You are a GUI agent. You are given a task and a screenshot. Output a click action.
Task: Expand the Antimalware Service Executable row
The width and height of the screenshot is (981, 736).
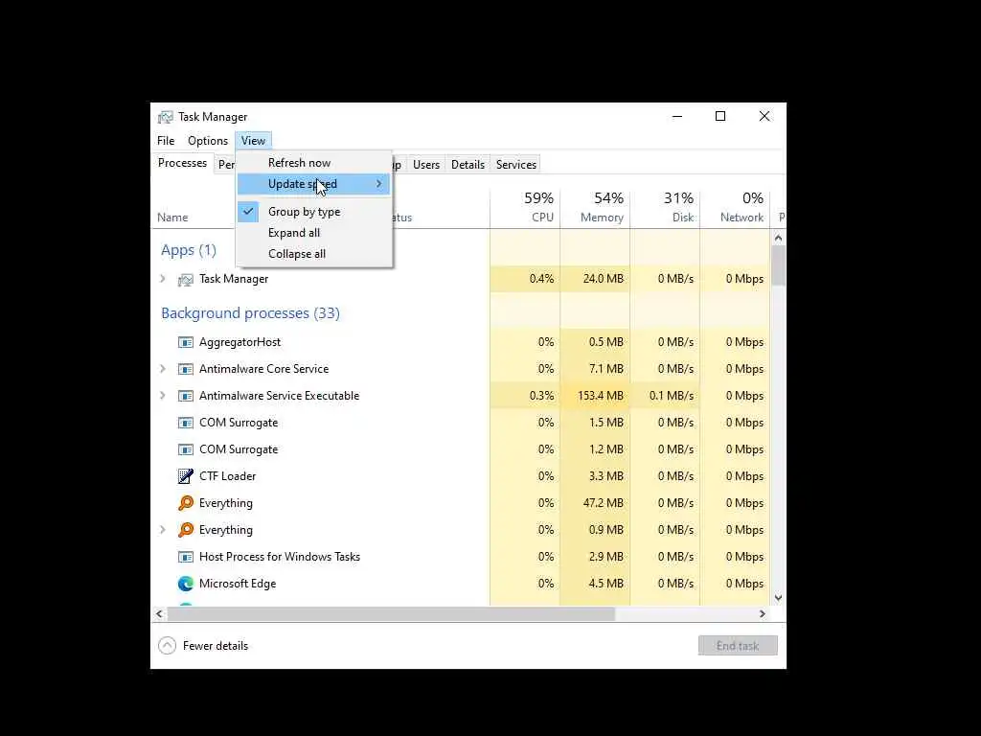pyautogui.click(x=163, y=396)
